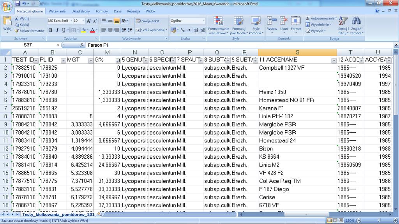The image size is (399, 224).
Task: Open Znajdź i zaznacz menu
Action: tap(356, 25)
